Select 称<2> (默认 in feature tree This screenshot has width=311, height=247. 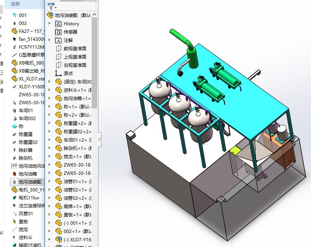pyautogui.click(x=78, y=115)
